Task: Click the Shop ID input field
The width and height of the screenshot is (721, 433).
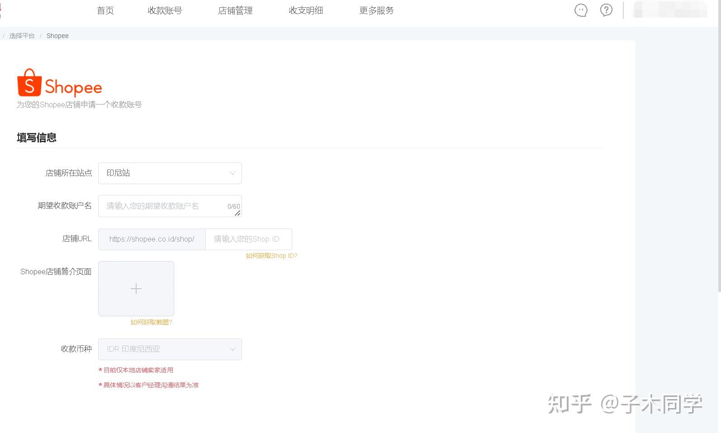Action: pyautogui.click(x=249, y=239)
